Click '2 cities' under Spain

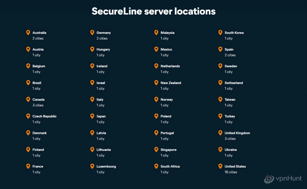(x=230, y=55)
